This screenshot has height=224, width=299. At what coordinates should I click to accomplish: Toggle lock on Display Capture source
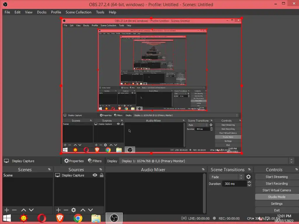(x=101, y=175)
